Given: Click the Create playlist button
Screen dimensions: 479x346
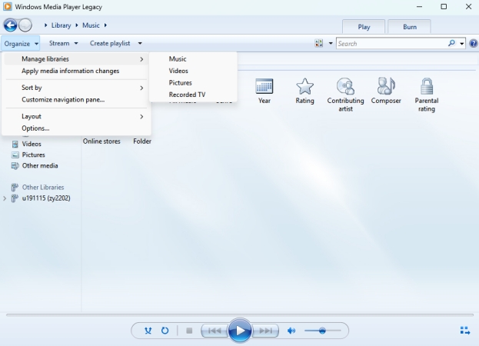Looking at the screenshot, I should (110, 43).
